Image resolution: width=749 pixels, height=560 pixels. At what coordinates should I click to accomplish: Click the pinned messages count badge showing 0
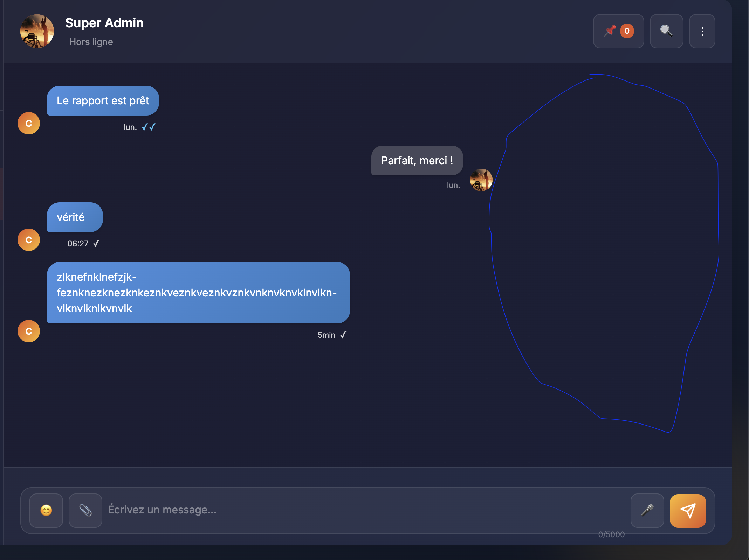pos(627,31)
